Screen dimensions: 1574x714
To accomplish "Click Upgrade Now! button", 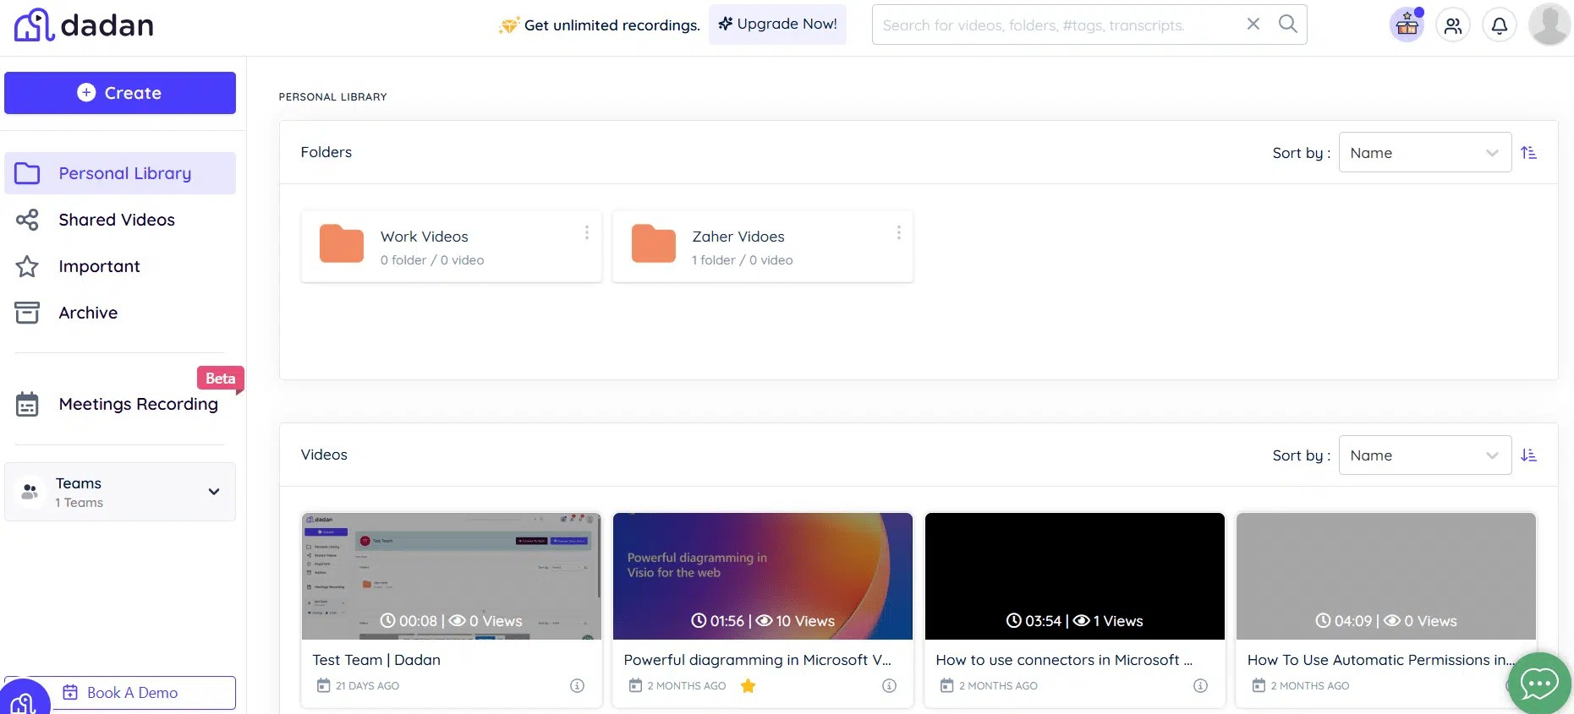I will 777,24.
